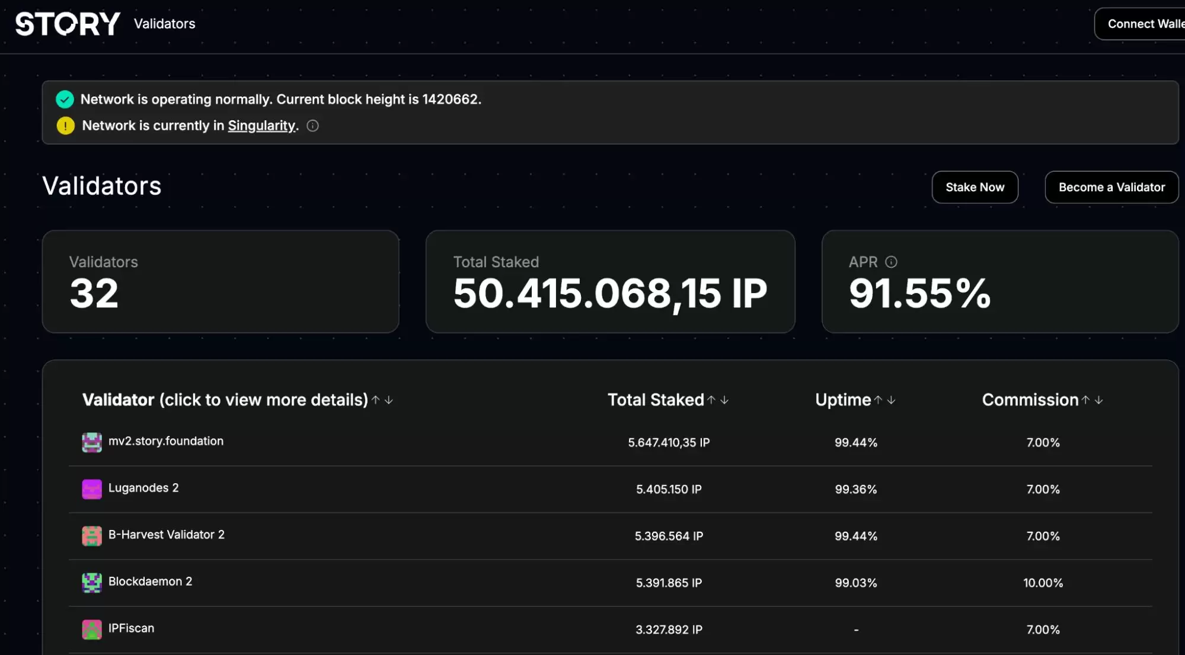Sort Uptime column ascending arrow
Image resolution: width=1185 pixels, height=655 pixels.
[878, 400]
